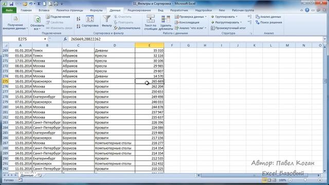The width and height of the screenshot is (329, 185).
Task: Click the Show Detail icon in Structure group
Action: 249,16
